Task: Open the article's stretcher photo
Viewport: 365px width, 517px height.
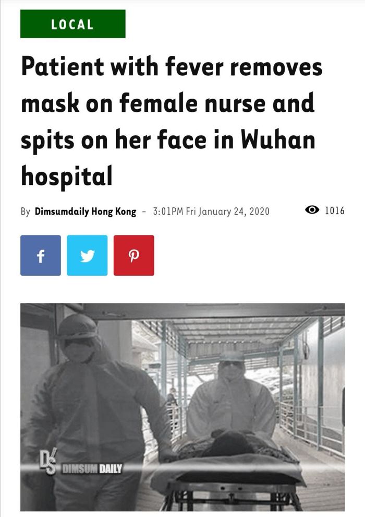Action: point(182,407)
